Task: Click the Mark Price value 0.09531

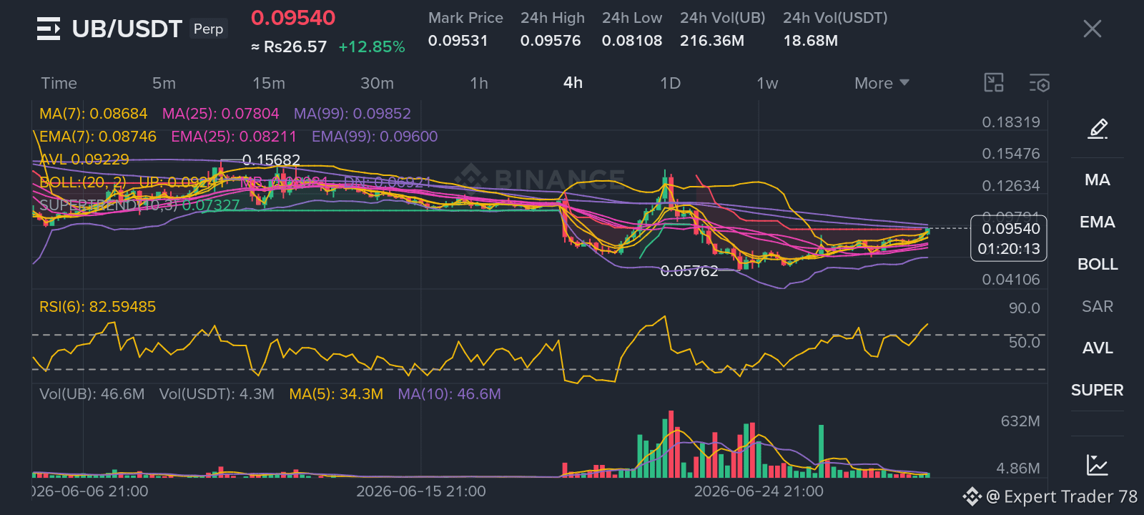Action: point(458,41)
